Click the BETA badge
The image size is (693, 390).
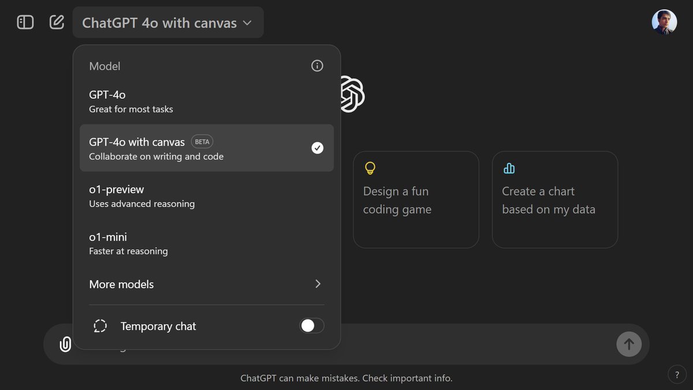pyautogui.click(x=202, y=142)
